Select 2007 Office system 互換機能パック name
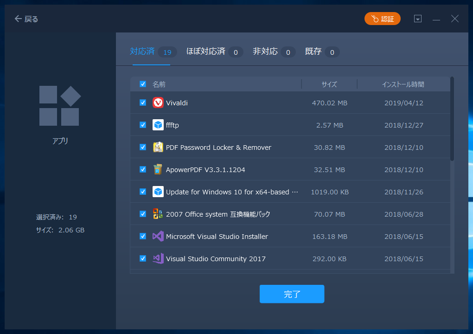473x334 pixels. coord(218,214)
